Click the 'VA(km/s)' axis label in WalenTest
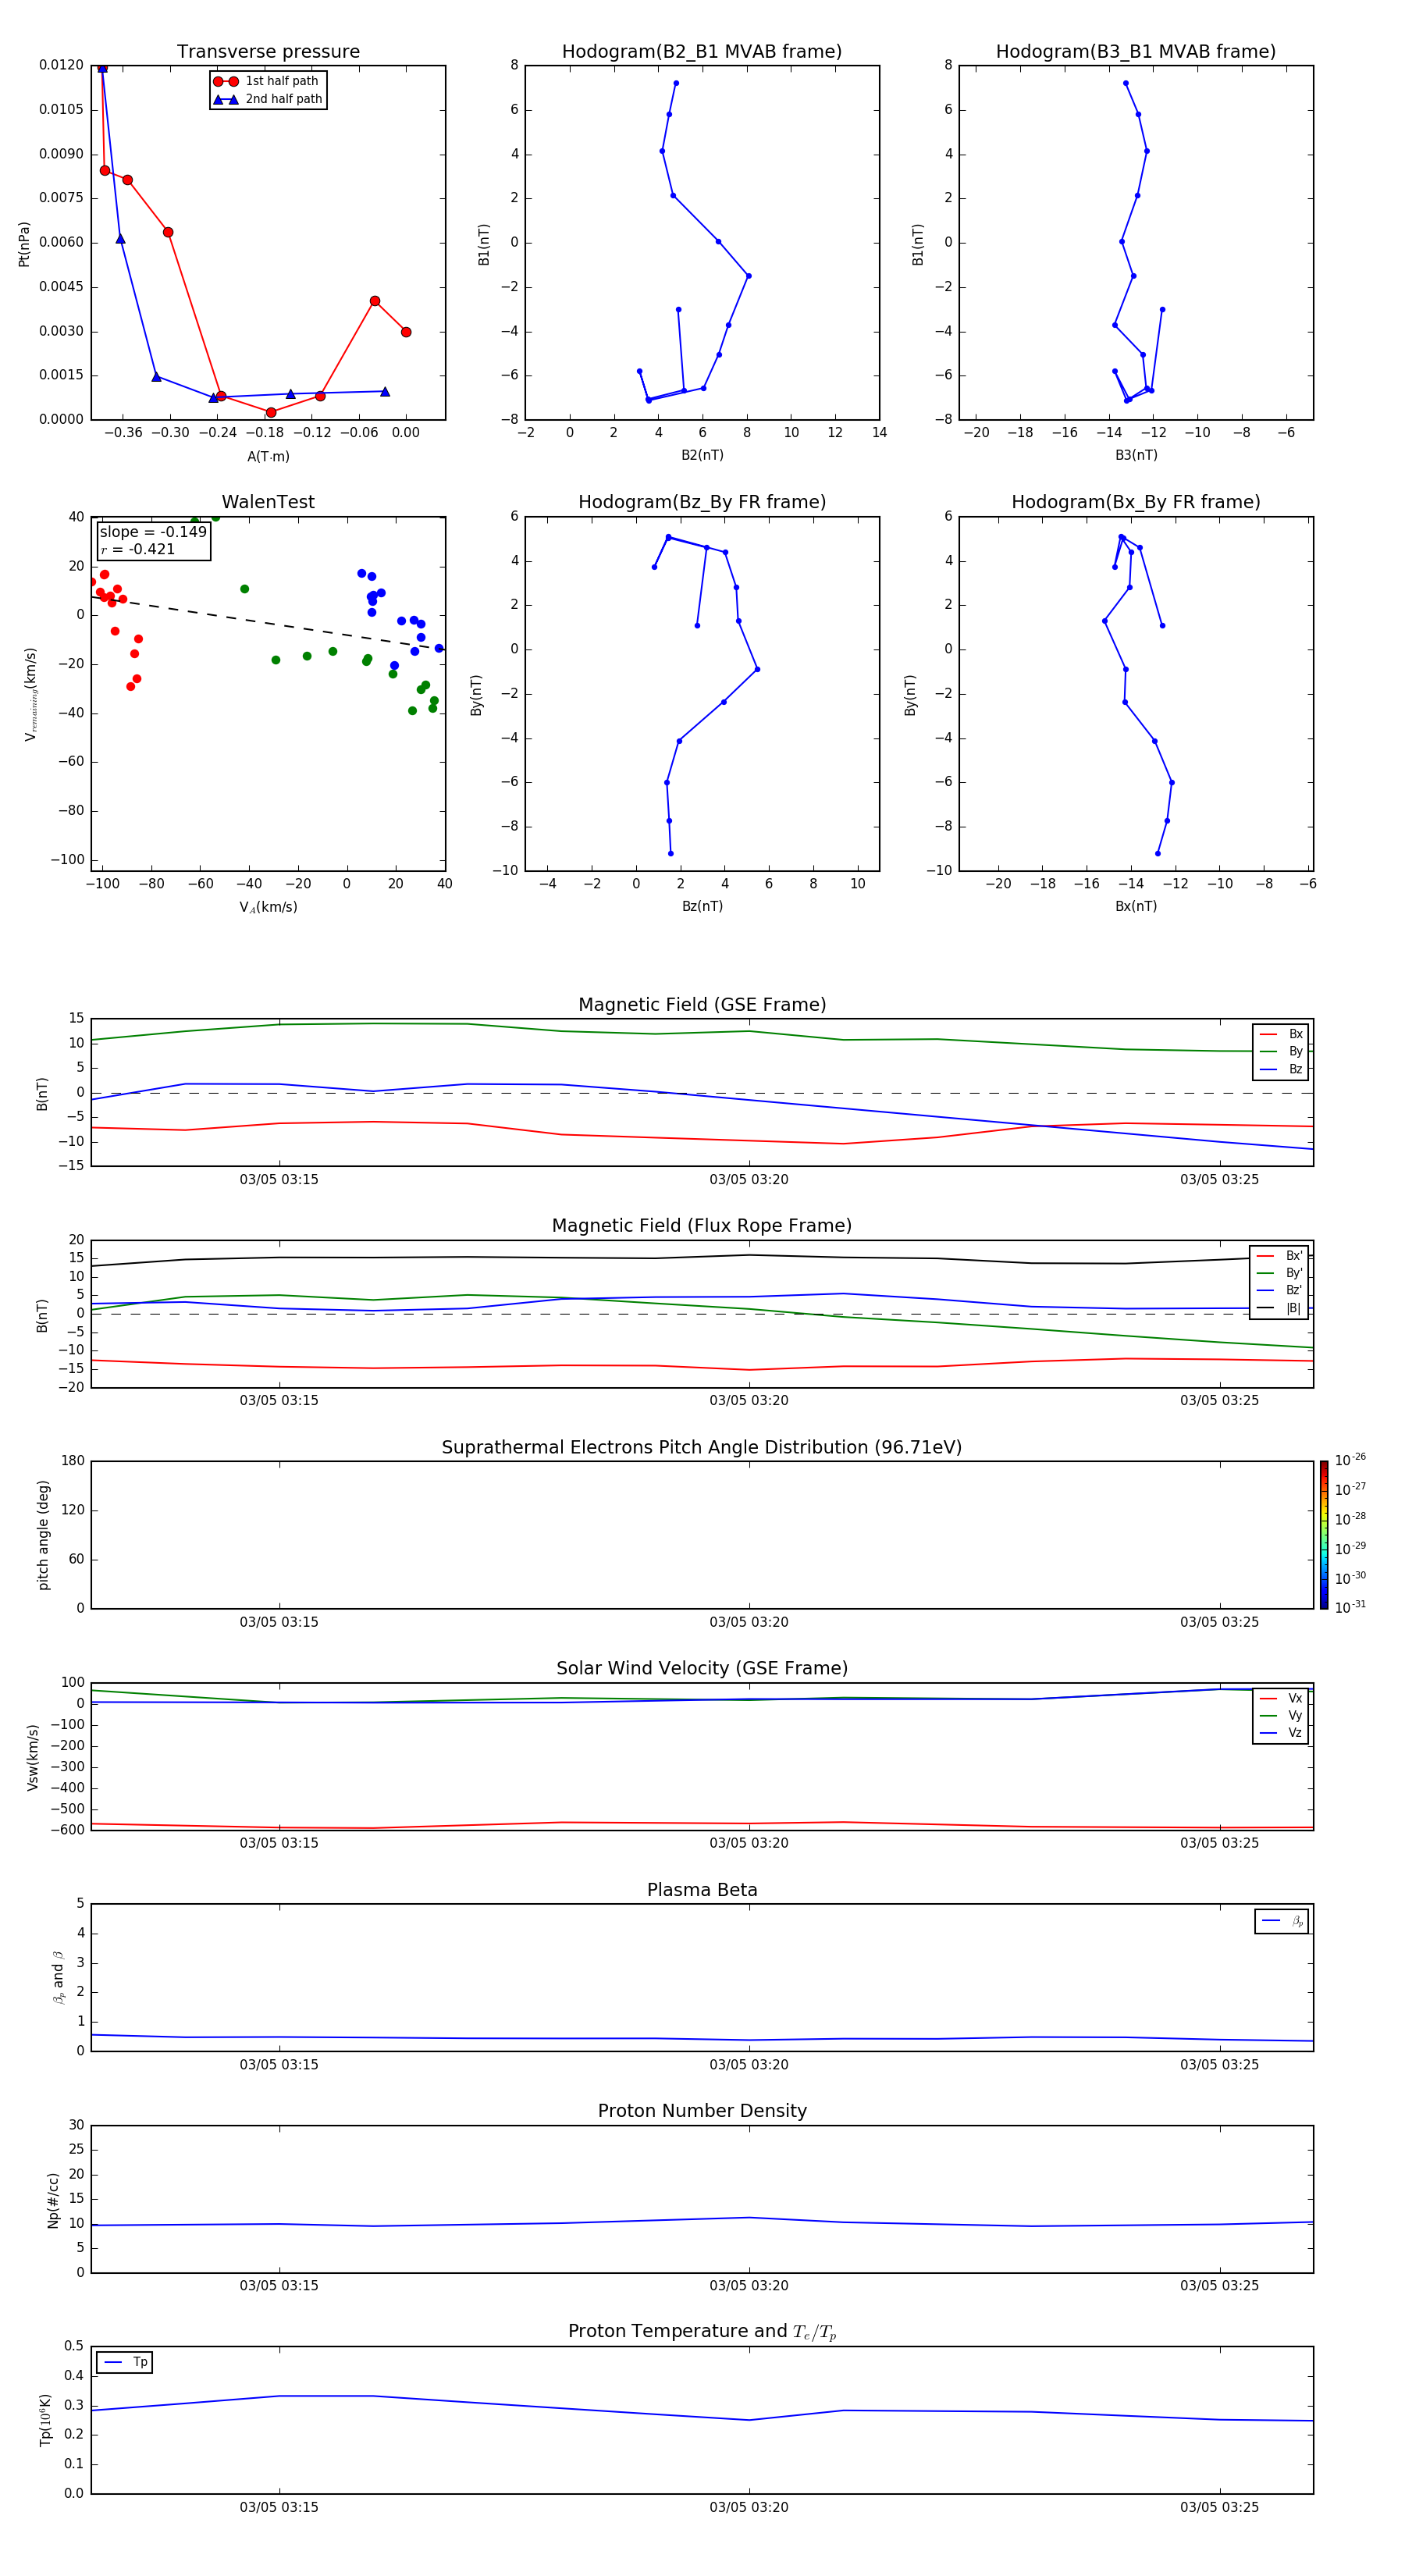The image size is (1405, 2576). pos(268,907)
